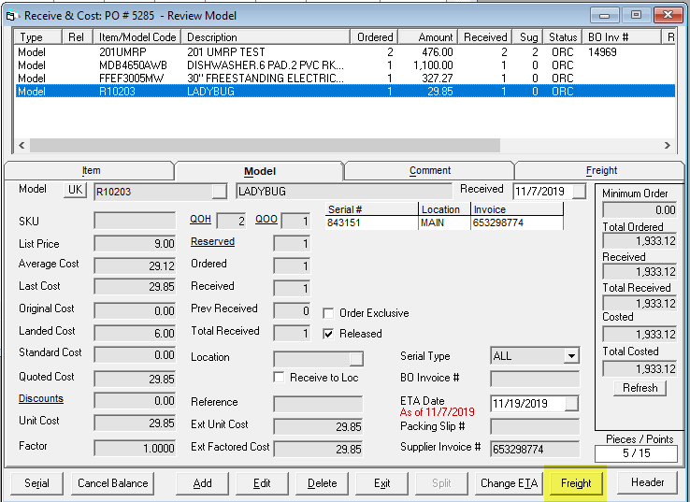Click the Header button

coord(647,483)
